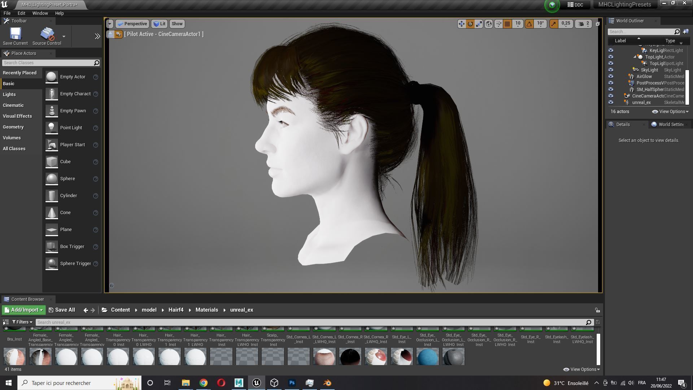Screen dimensions: 693x390
Task: Hide SkyLight using its eye icon
Action: pos(611,70)
